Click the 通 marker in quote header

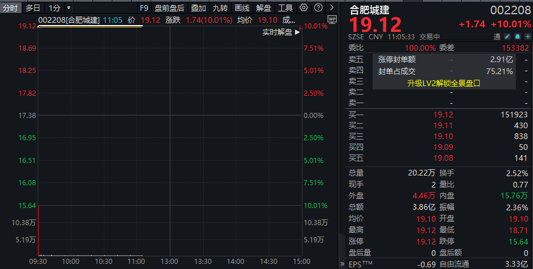pyautogui.click(x=497, y=36)
